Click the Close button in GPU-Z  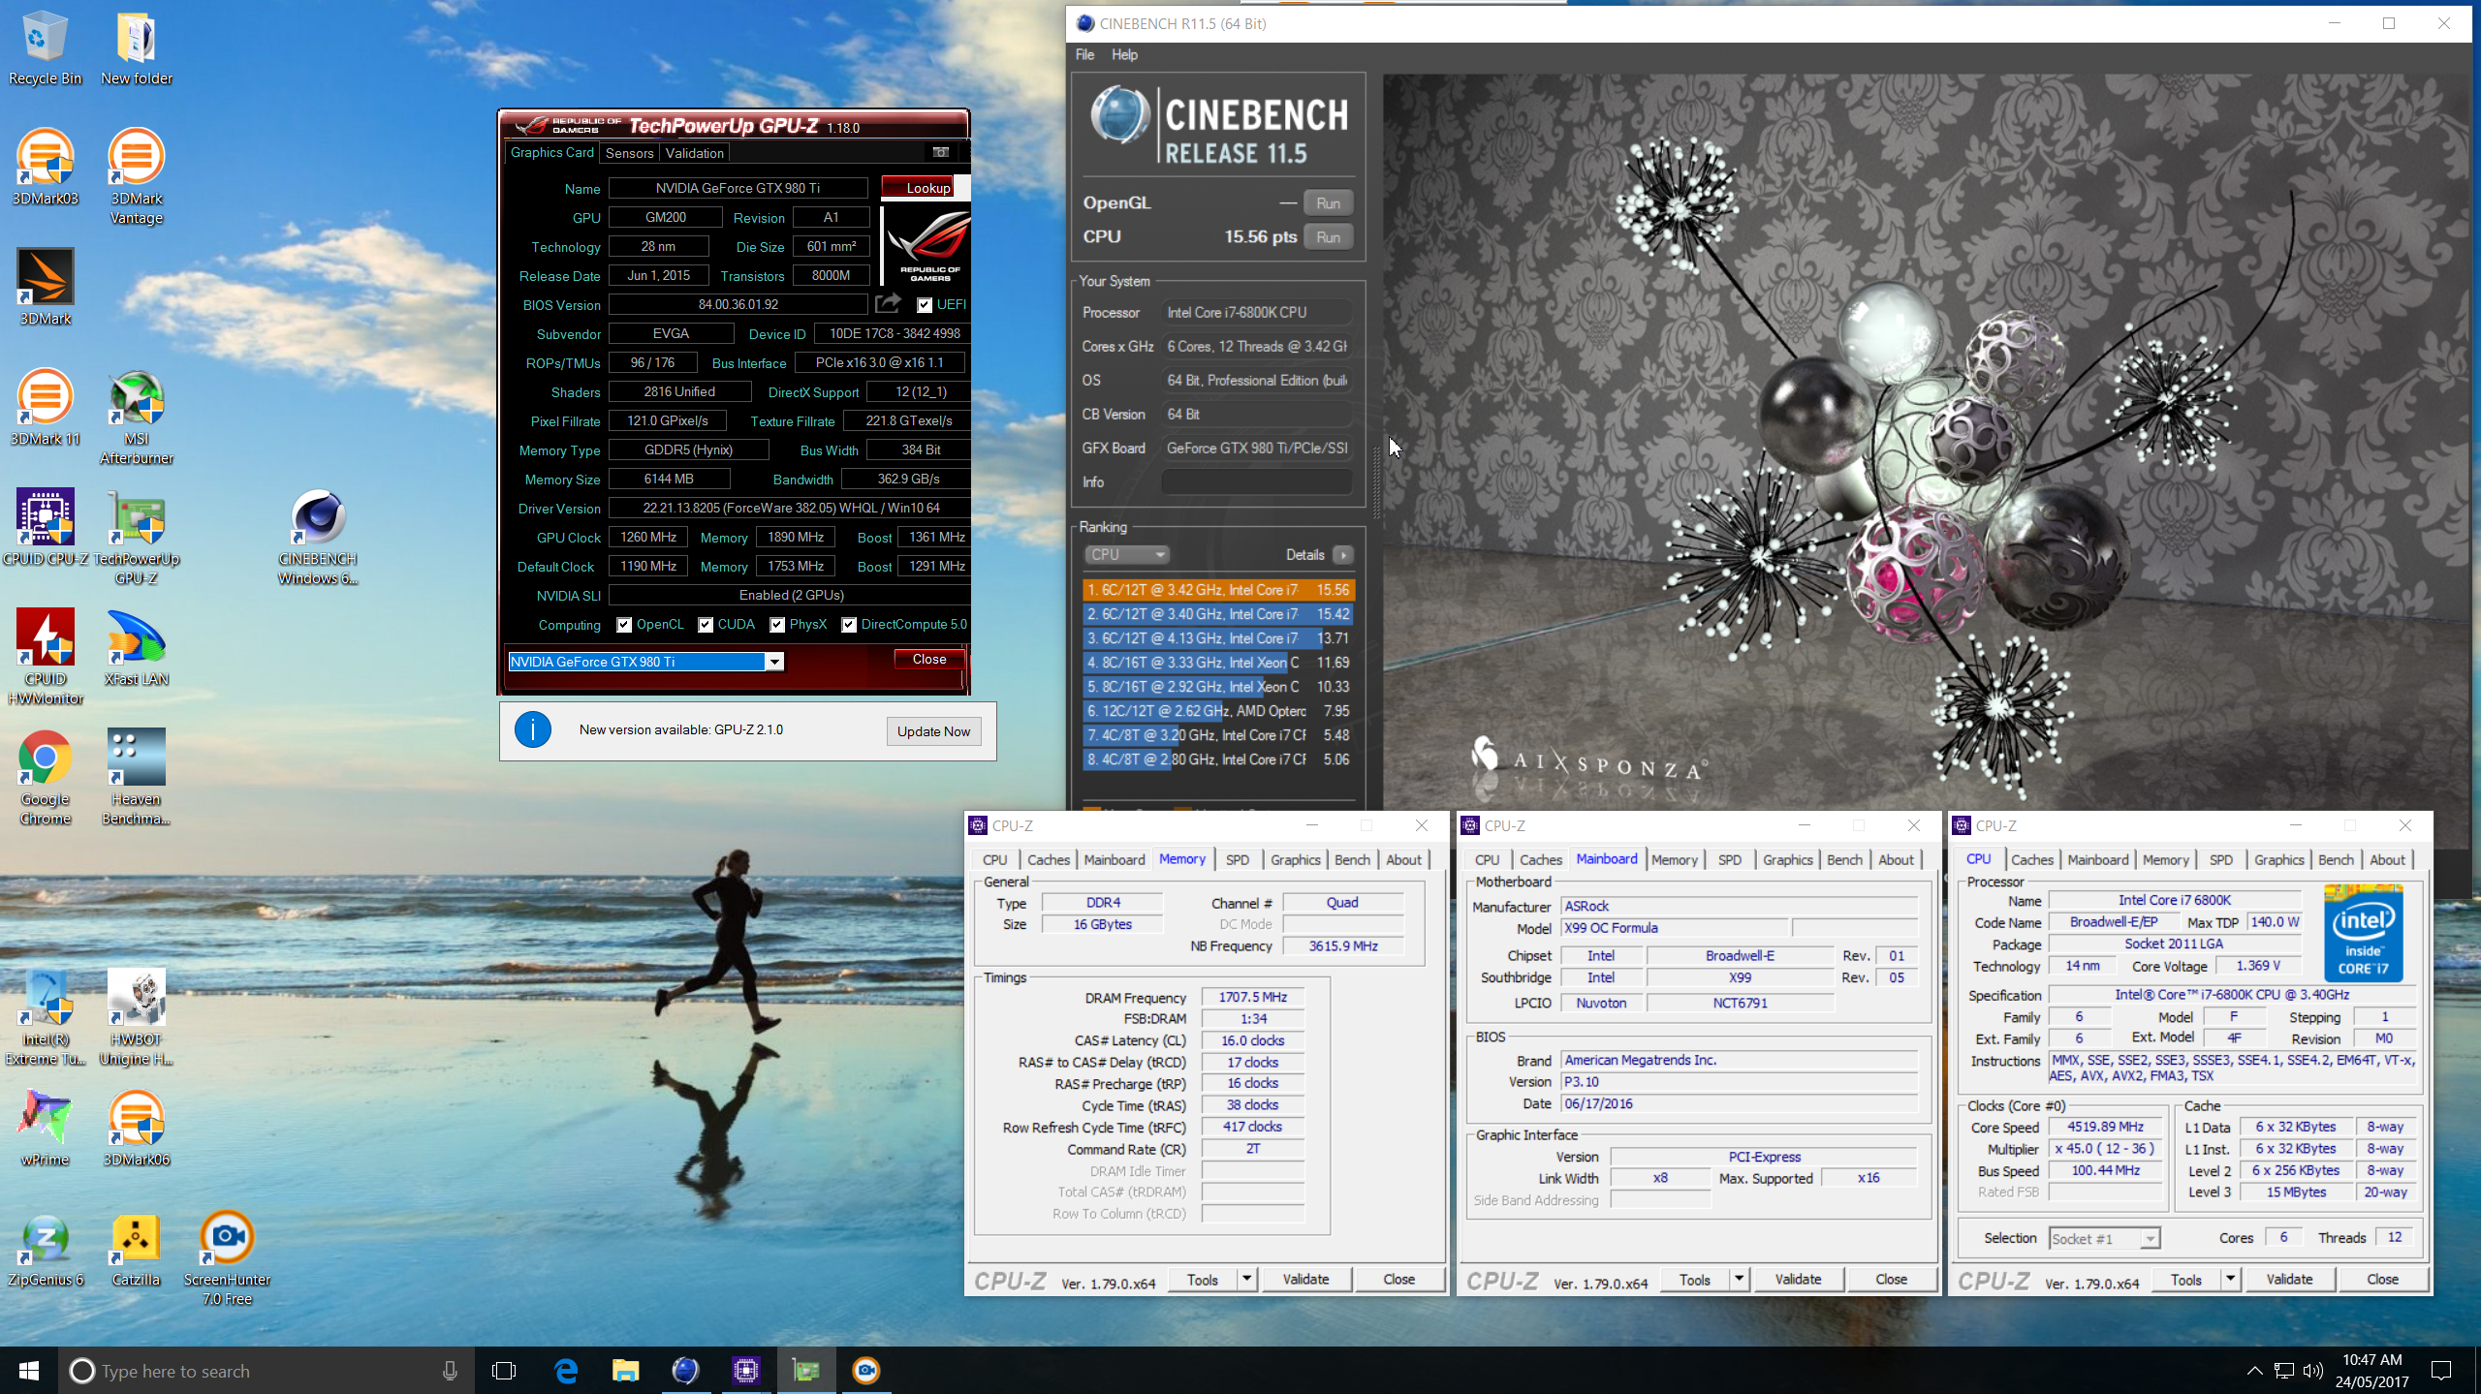coord(928,659)
